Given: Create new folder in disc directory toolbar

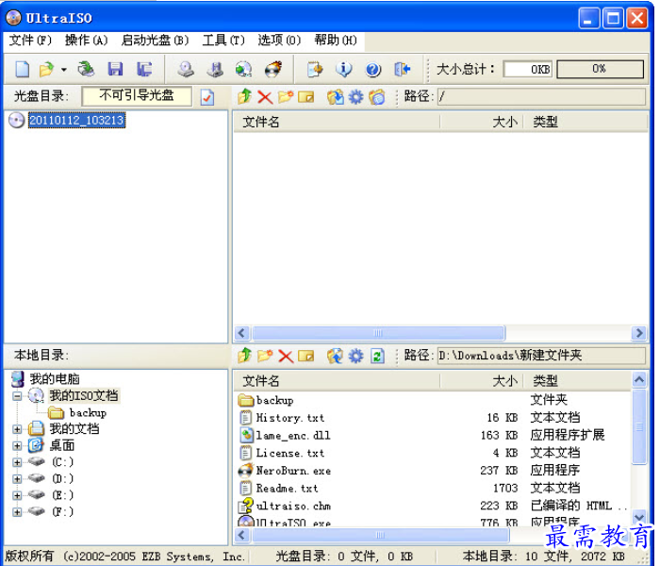Looking at the screenshot, I should click(x=286, y=97).
